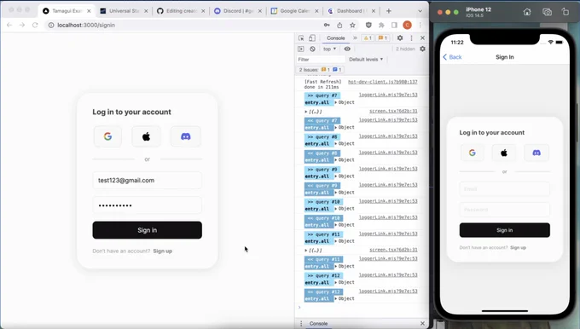
Task: Open a new browser tab
Action: pyautogui.click(x=388, y=11)
